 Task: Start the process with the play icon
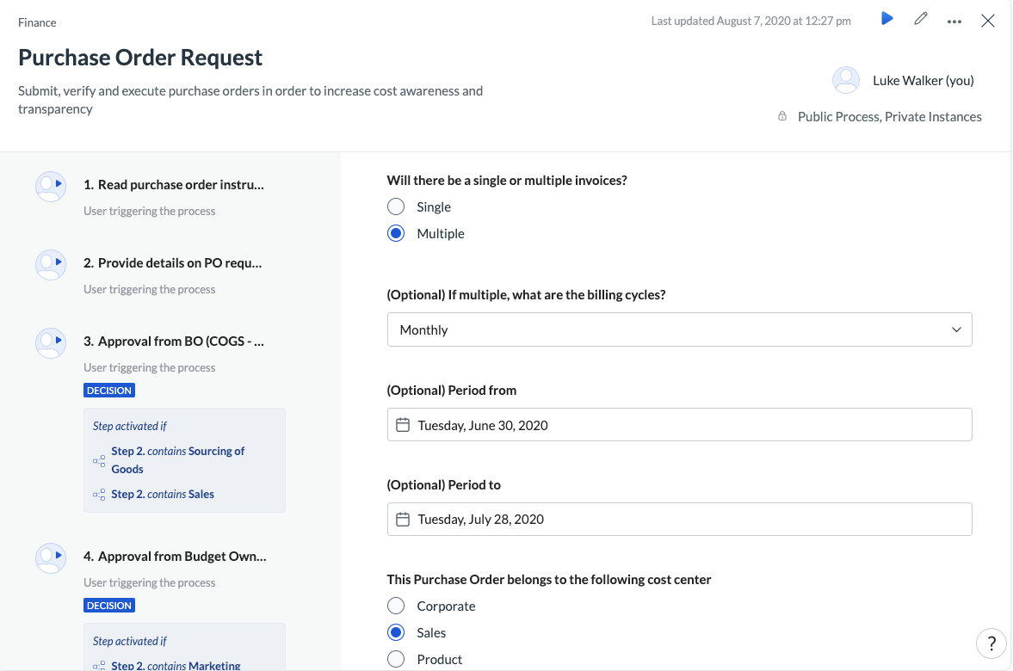887,19
